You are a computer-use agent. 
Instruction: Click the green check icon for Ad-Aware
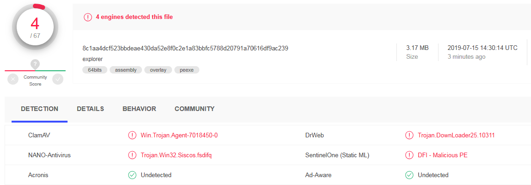point(409,175)
